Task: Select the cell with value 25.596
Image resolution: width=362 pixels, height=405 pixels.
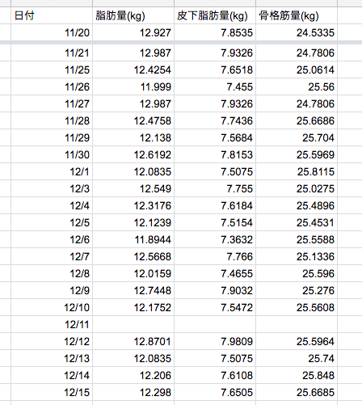Action: [297, 273]
